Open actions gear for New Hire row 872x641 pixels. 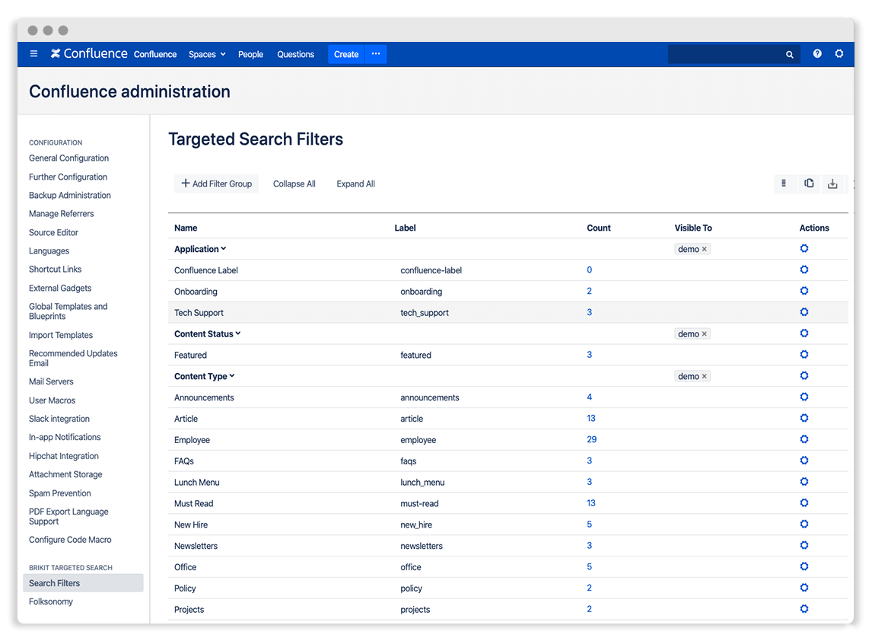804,525
